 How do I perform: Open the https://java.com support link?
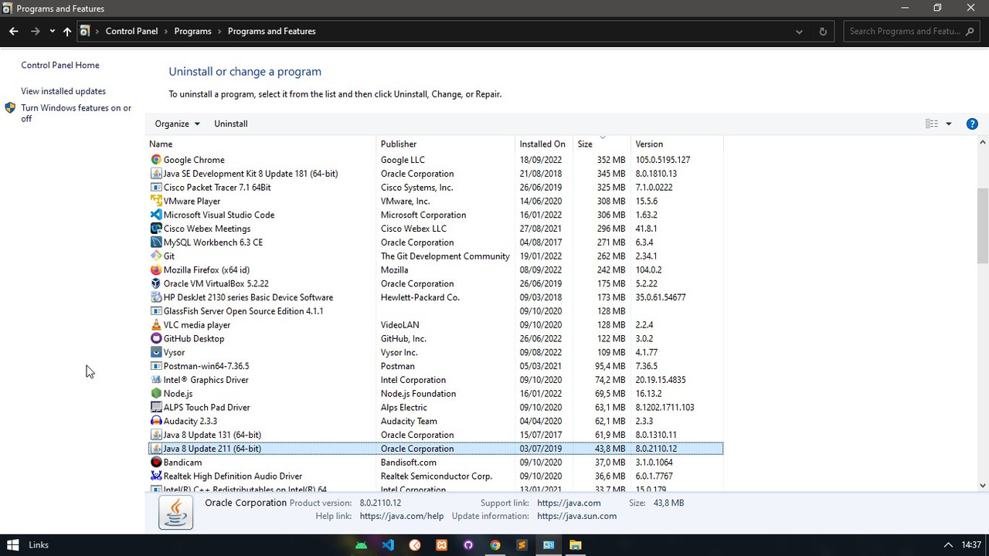pos(569,502)
